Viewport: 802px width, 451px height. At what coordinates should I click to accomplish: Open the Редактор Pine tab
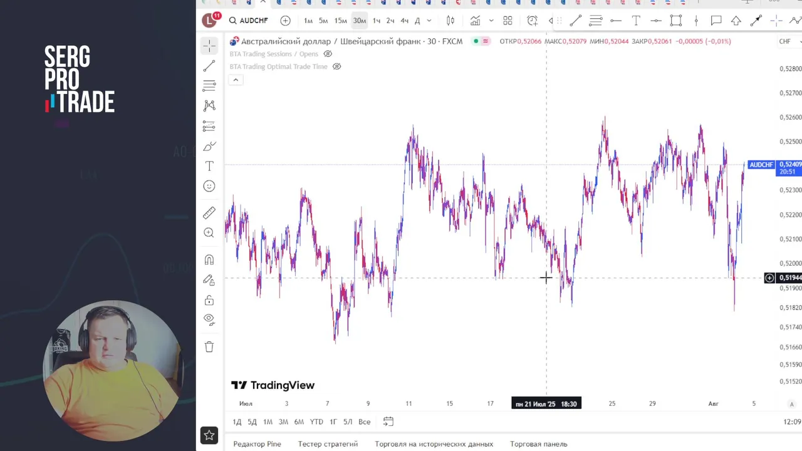[257, 444]
